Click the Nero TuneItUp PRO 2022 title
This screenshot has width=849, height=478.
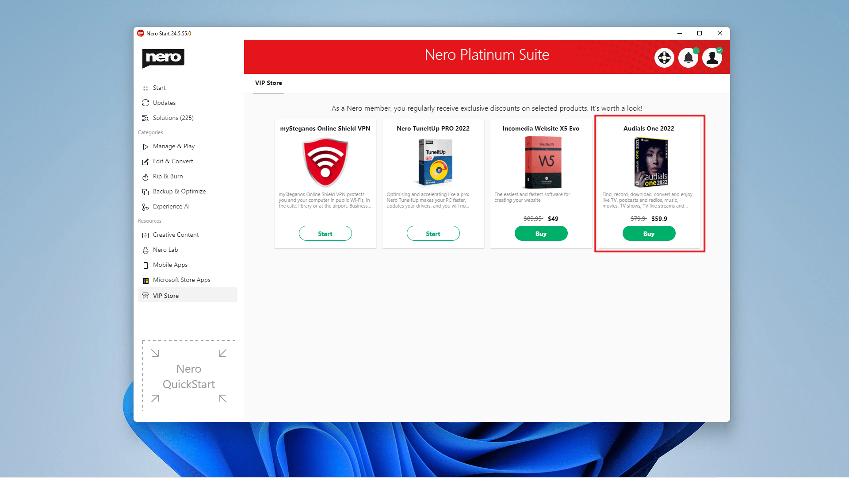coord(433,129)
